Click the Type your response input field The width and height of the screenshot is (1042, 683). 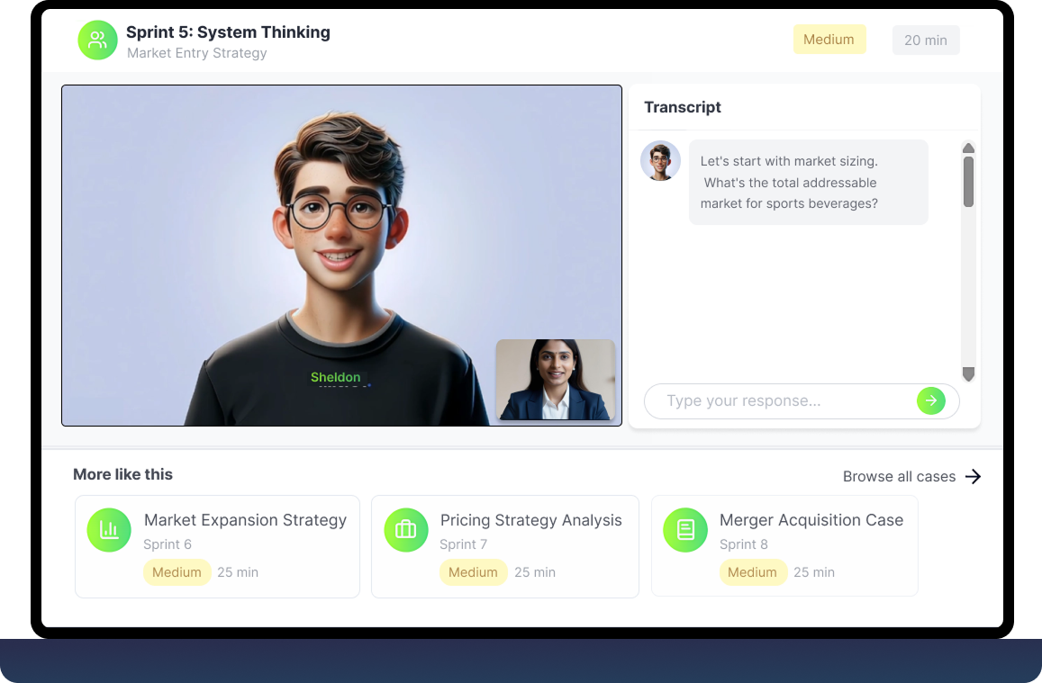784,400
